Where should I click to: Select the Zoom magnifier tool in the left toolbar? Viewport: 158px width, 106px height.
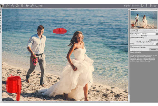[x=1, y=32]
